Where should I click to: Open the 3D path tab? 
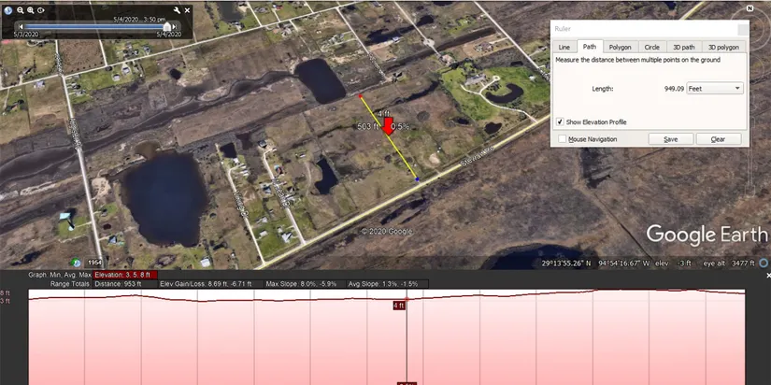point(683,47)
